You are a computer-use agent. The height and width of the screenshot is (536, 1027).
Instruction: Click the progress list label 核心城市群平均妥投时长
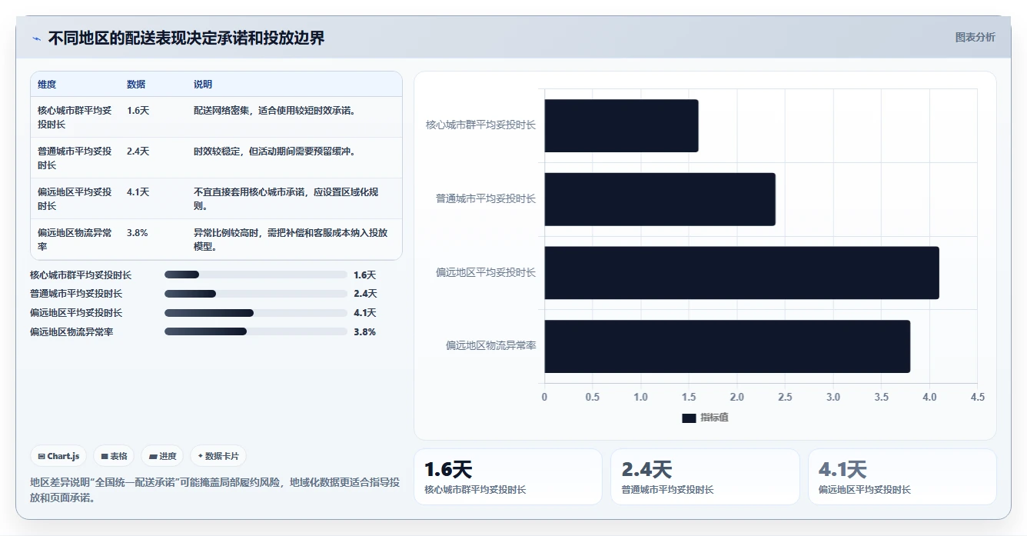81,275
